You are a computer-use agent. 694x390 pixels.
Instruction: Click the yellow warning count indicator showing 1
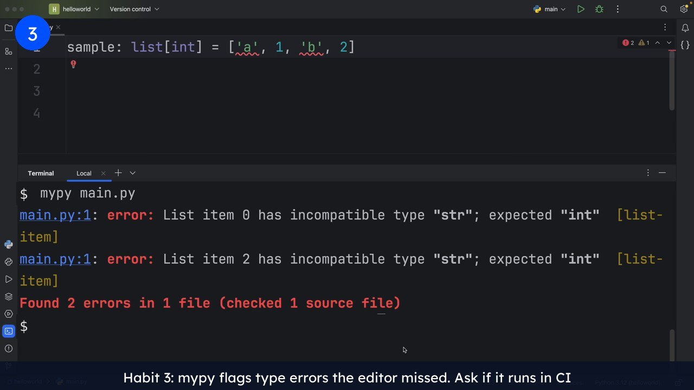click(x=644, y=43)
